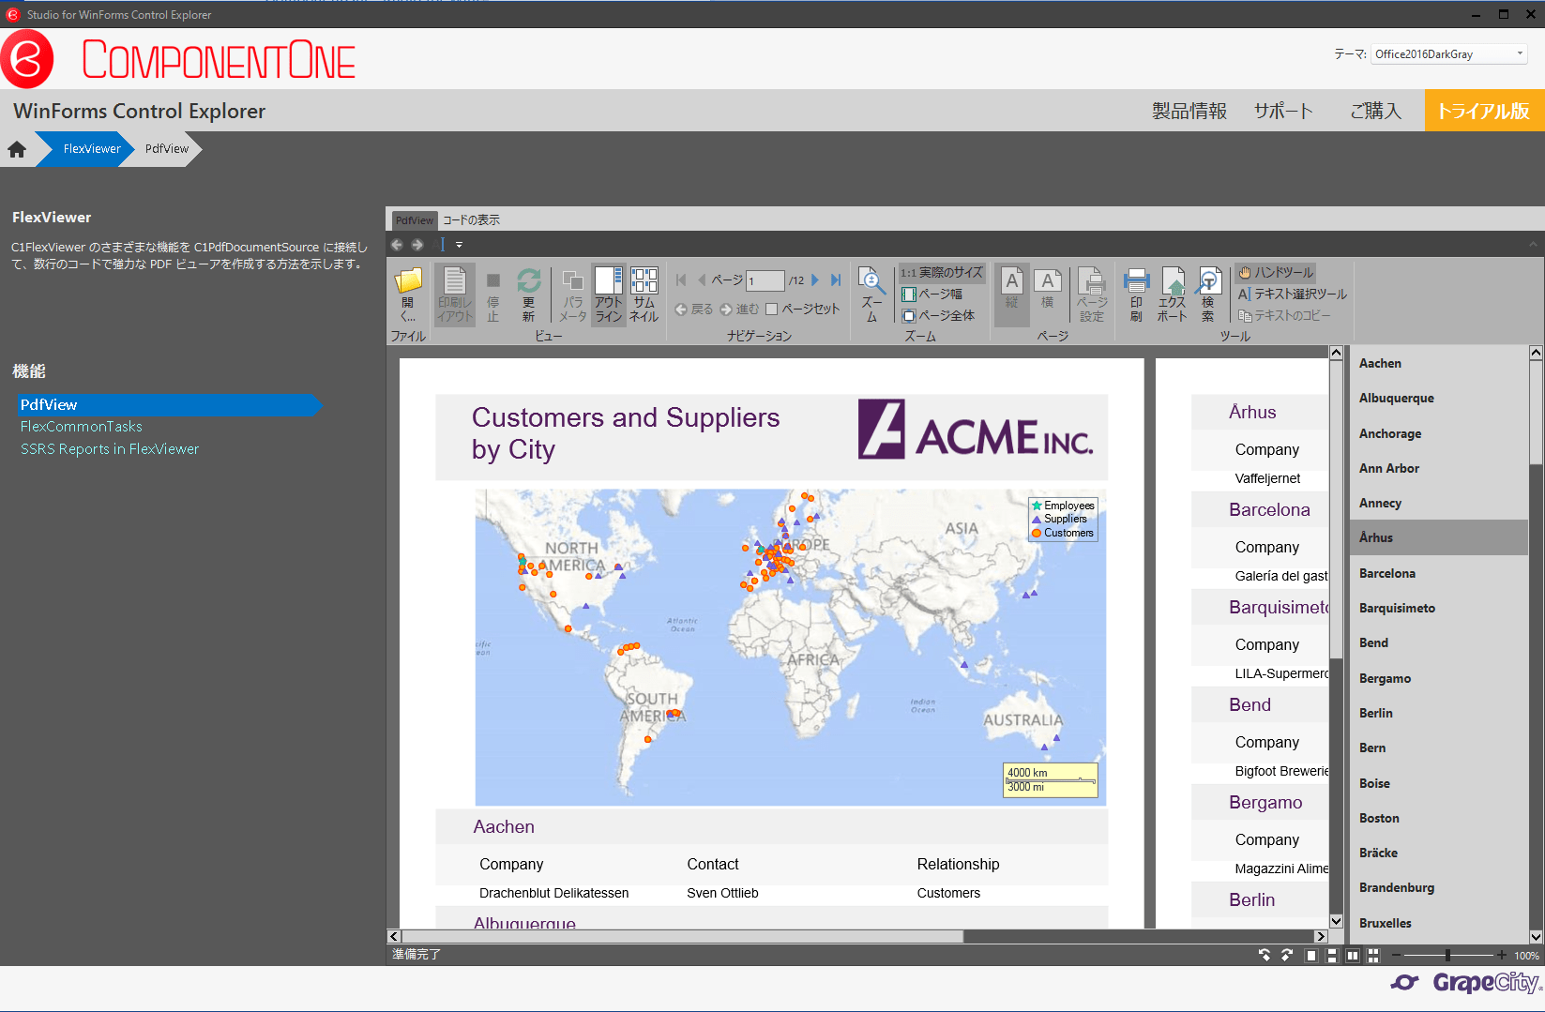The height and width of the screenshot is (1012, 1545).
Task: Open the toolbar cursor dropdown arrow
Action: point(459,244)
